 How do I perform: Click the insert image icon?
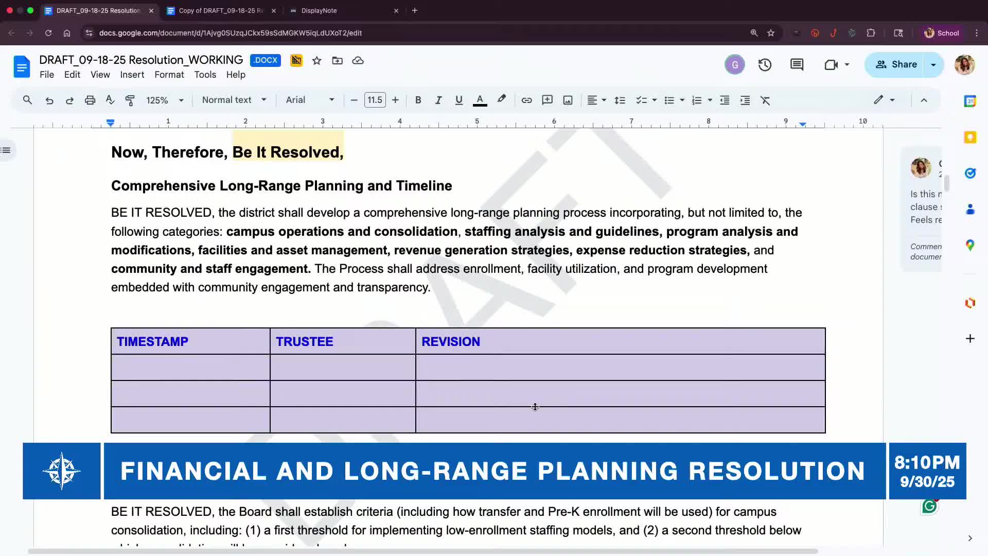568,100
